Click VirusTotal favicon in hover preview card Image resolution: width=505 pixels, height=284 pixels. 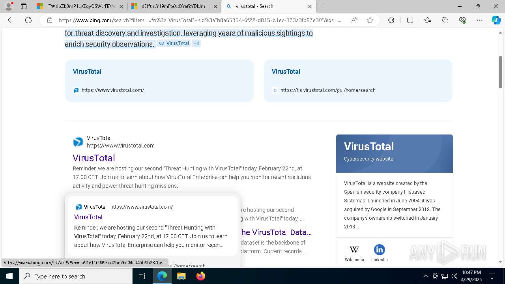point(79,207)
